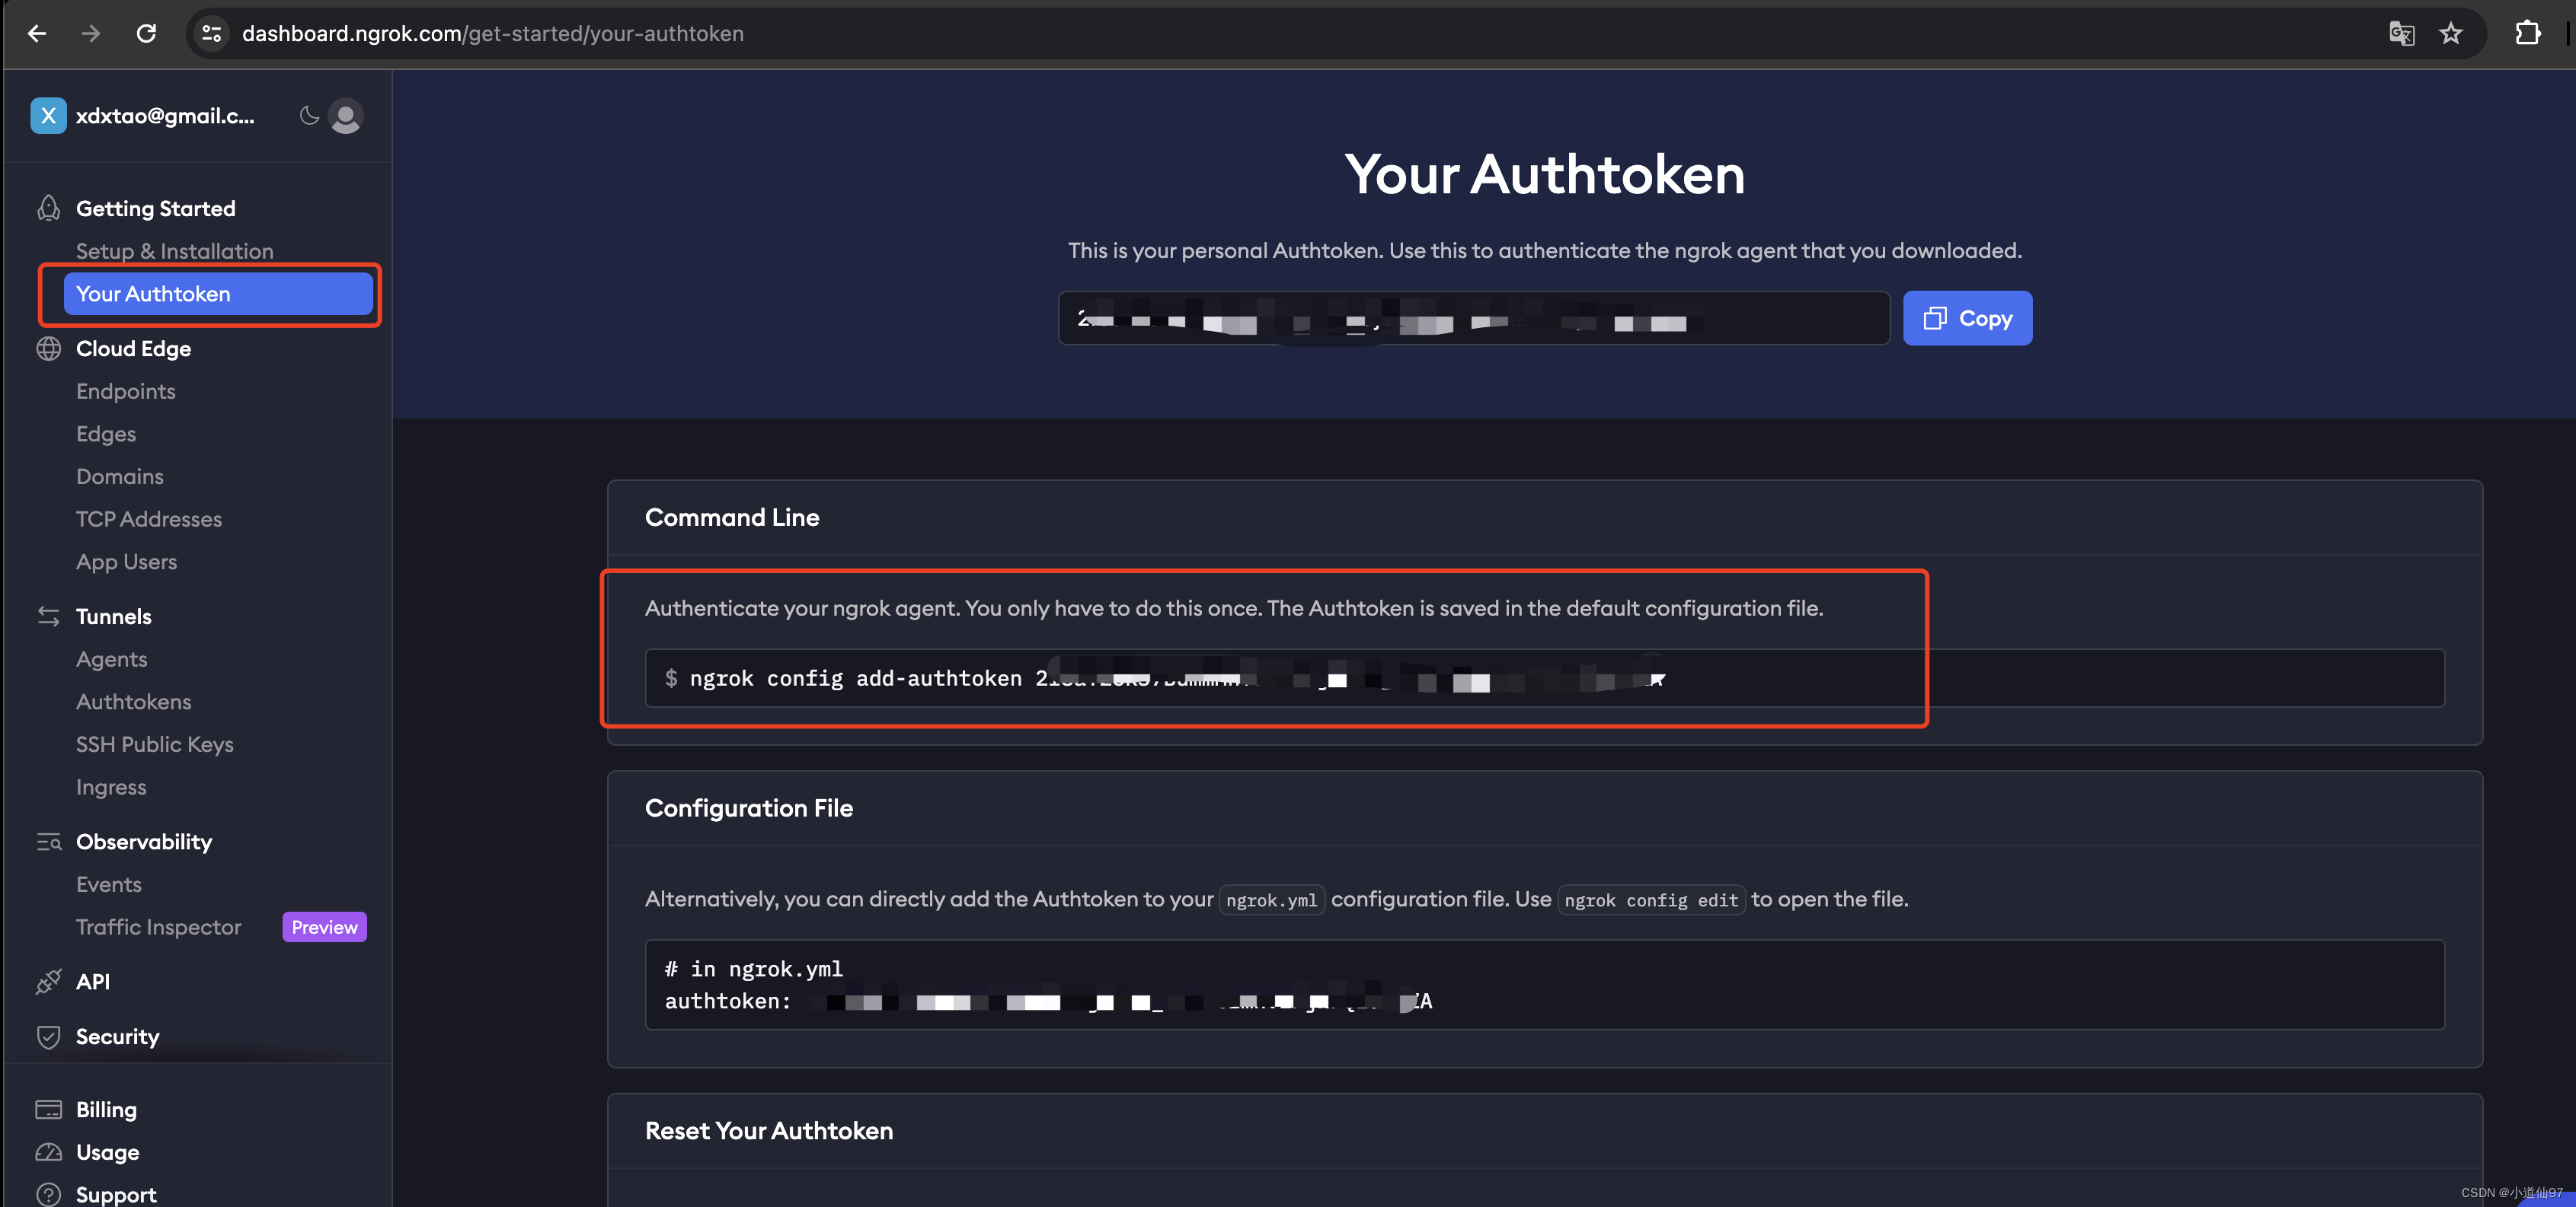2576x1207 pixels.
Task: Click the Usage gauge icon
Action: tap(48, 1152)
